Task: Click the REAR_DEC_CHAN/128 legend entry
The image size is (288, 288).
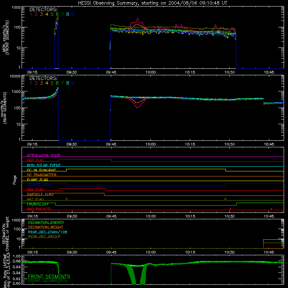Action: point(48,232)
